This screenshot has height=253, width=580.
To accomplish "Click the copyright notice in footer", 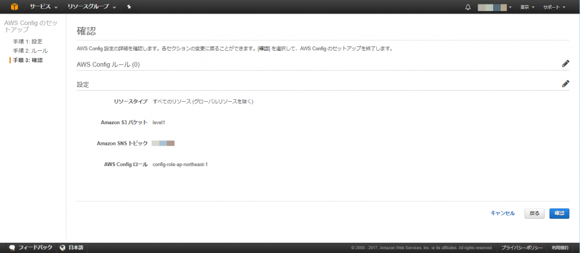I will 421,248.
